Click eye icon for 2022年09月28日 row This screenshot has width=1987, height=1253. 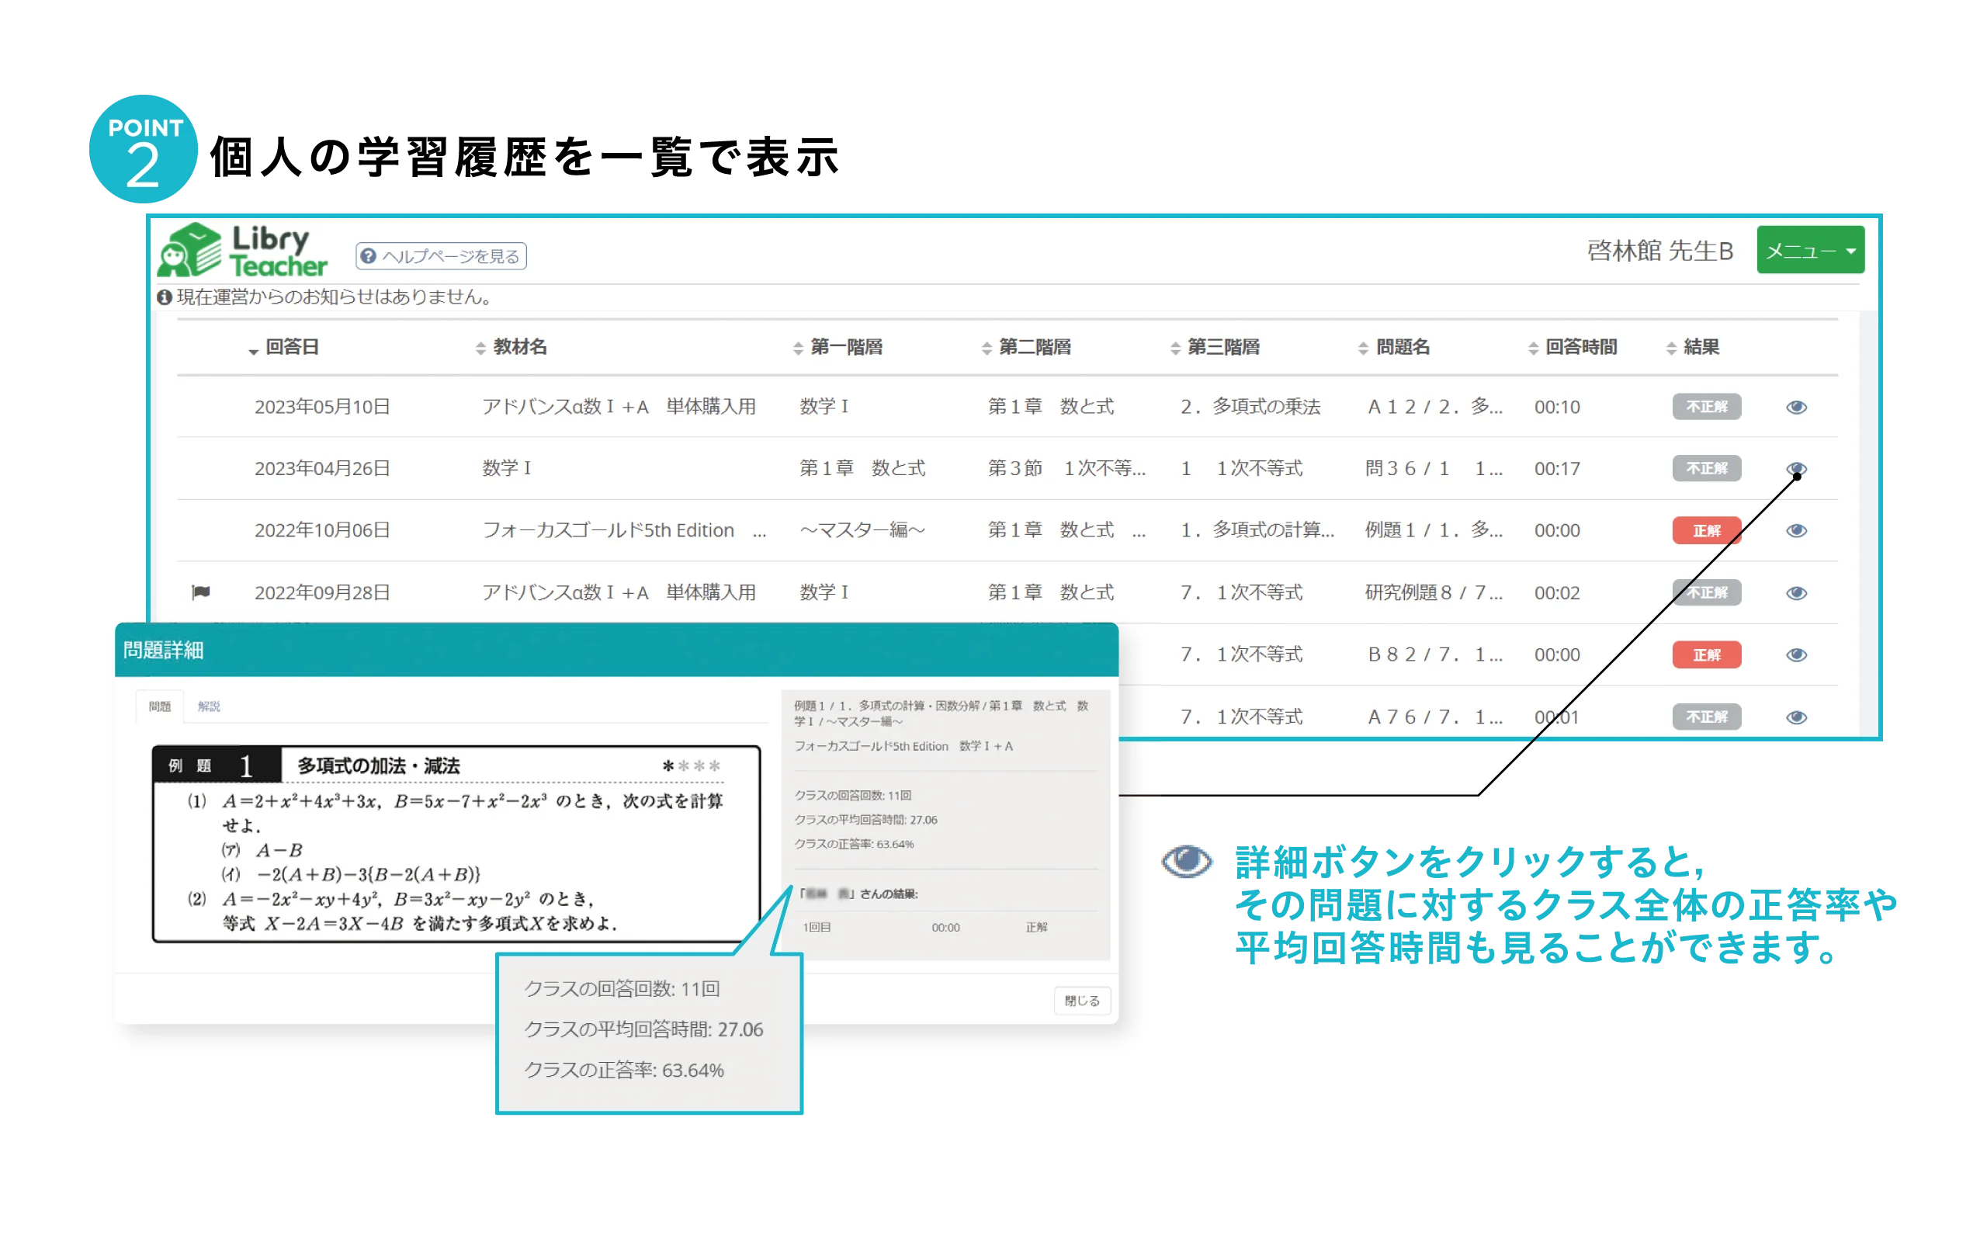(1796, 592)
